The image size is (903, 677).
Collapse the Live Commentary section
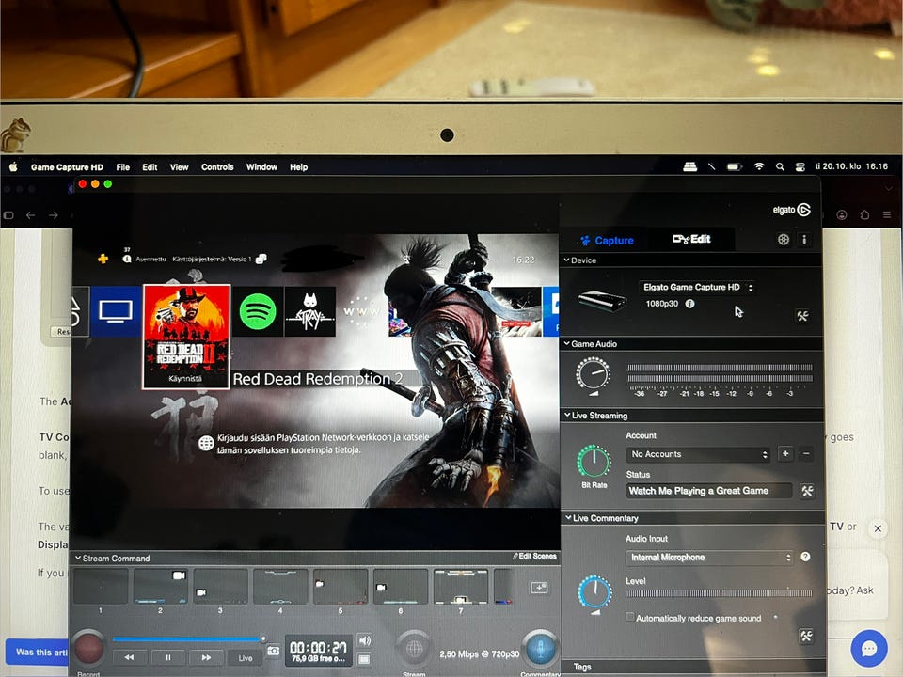[568, 518]
